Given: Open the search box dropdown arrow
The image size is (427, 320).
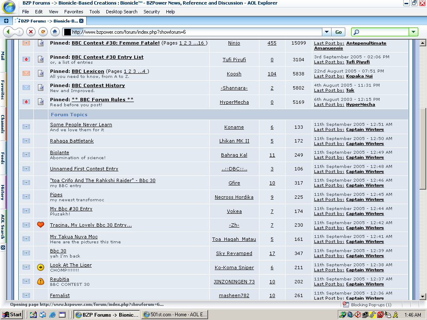Looking at the screenshot, I should coord(413,32).
